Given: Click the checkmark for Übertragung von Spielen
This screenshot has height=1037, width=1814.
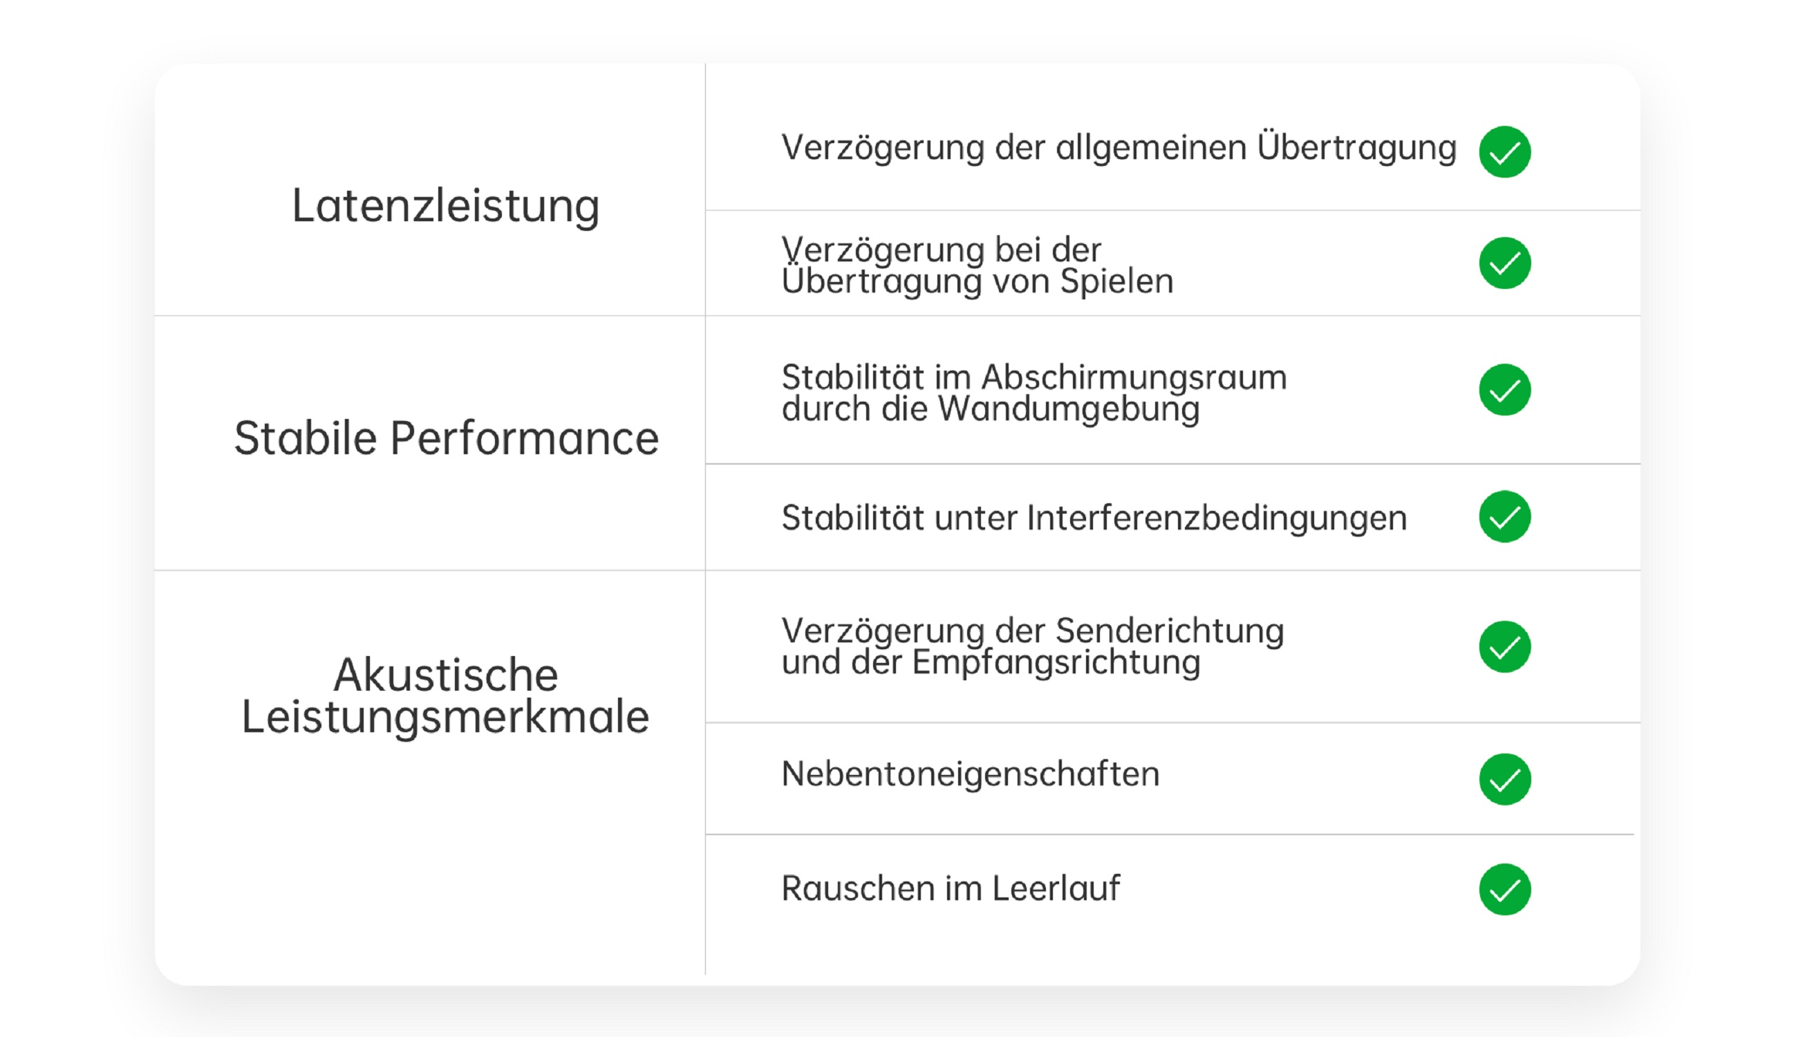Looking at the screenshot, I should (1504, 263).
